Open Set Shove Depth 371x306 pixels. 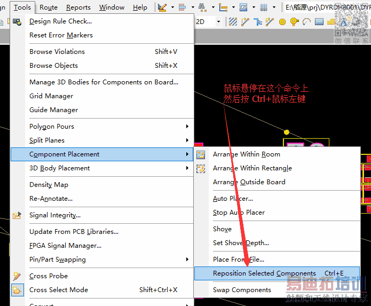(277, 243)
